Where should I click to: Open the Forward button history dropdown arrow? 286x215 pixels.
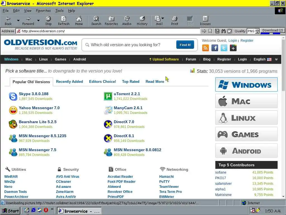pyautogui.click(x=38, y=20)
